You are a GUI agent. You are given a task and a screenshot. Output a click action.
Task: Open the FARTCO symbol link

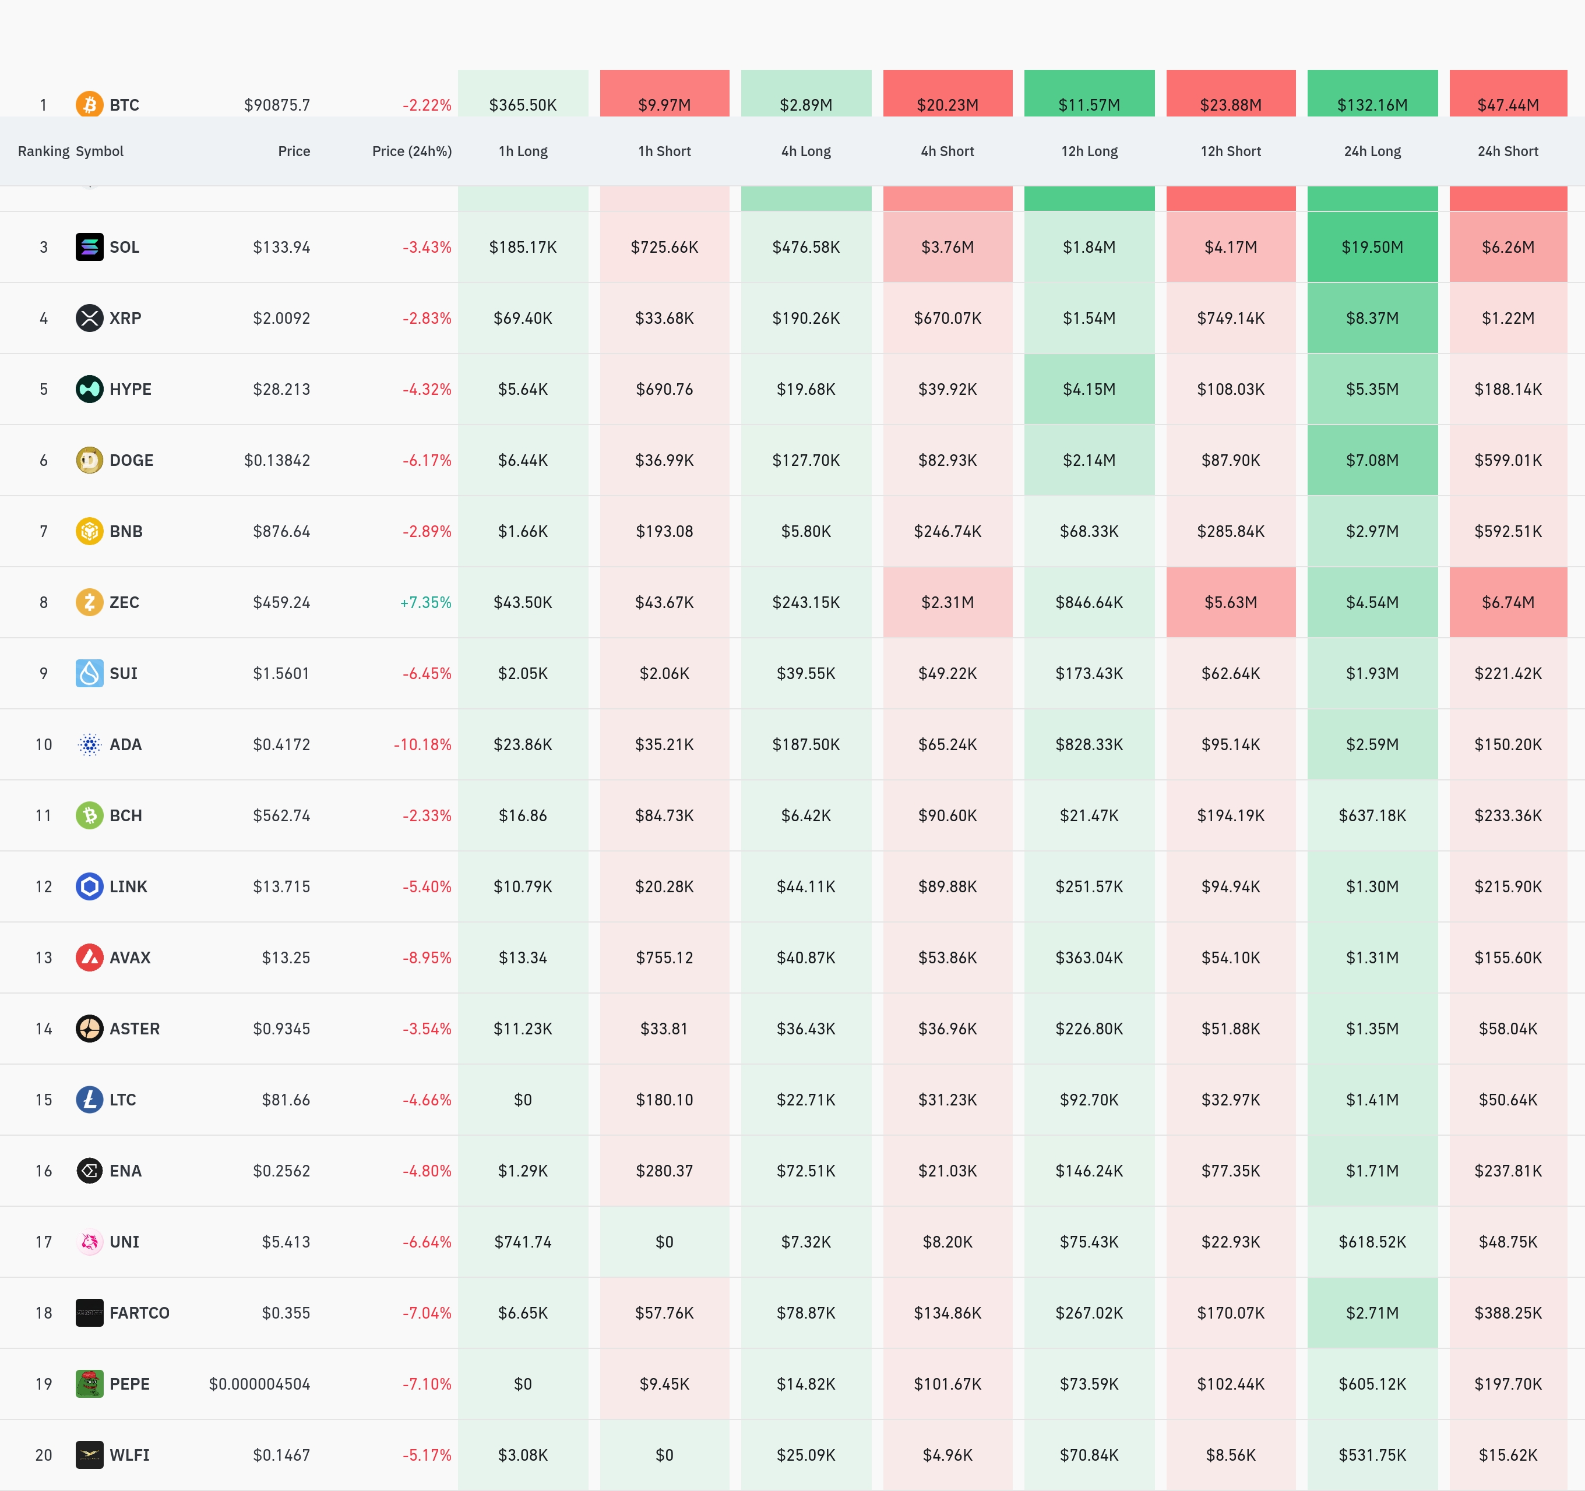pos(139,1313)
